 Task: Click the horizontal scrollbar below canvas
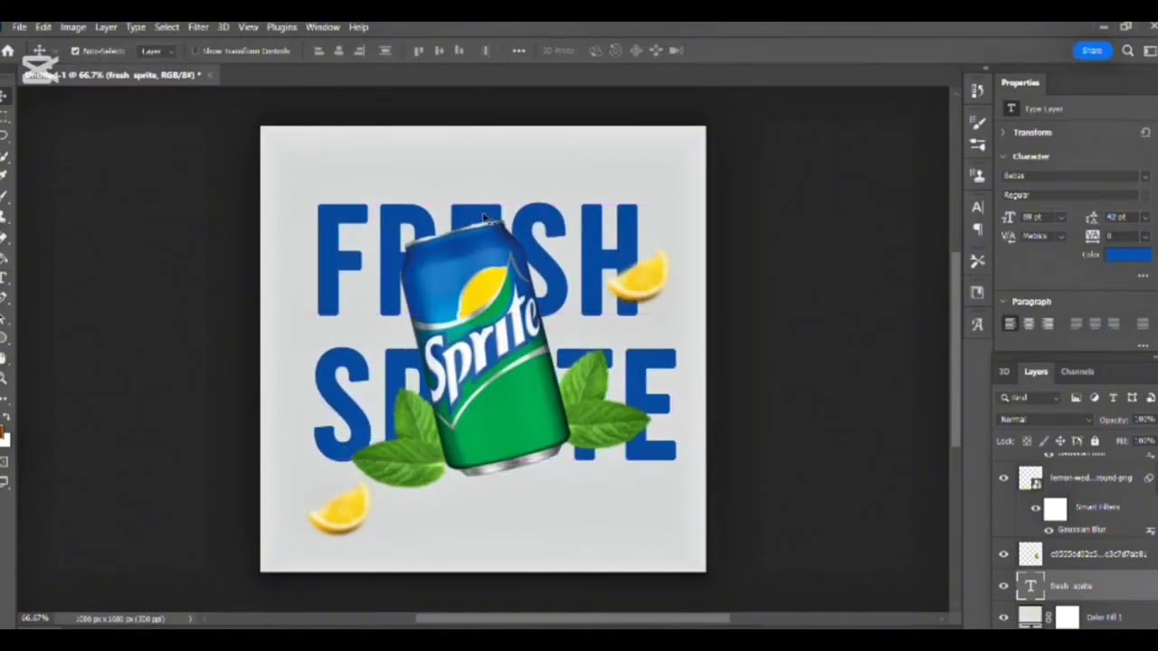pyautogui.click(x=573, y=618)
